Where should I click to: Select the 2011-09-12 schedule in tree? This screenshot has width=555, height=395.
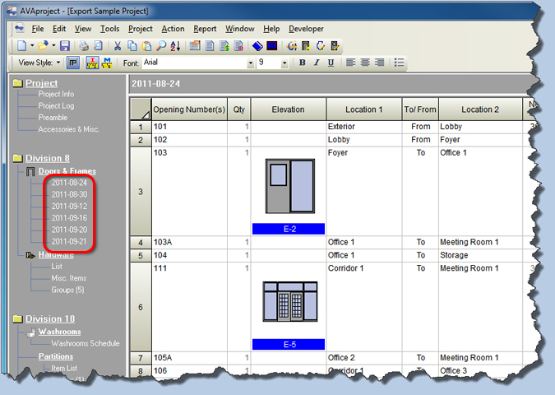pyautogui.click(x=69, y=207)
